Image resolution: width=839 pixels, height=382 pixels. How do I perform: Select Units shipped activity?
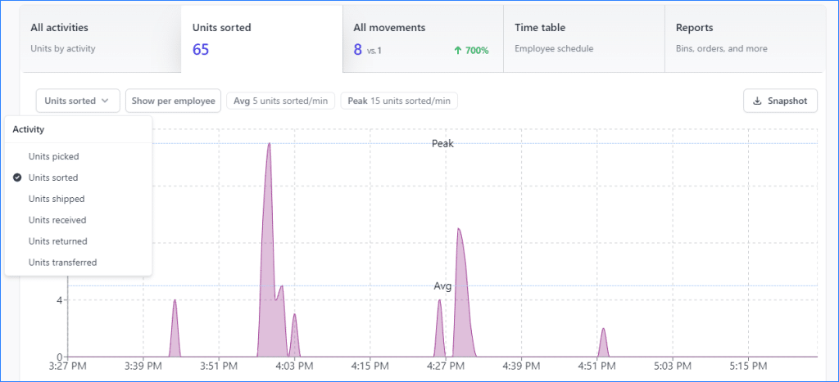[x=78, y=199]
